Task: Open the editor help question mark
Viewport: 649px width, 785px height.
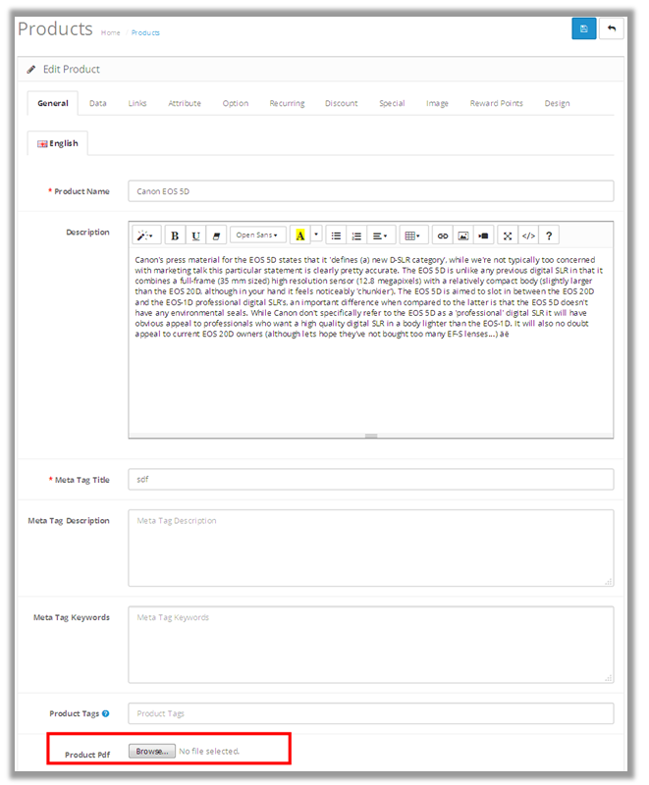Action: click(549, 235)
